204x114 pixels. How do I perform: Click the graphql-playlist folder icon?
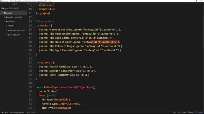[3, 8]
